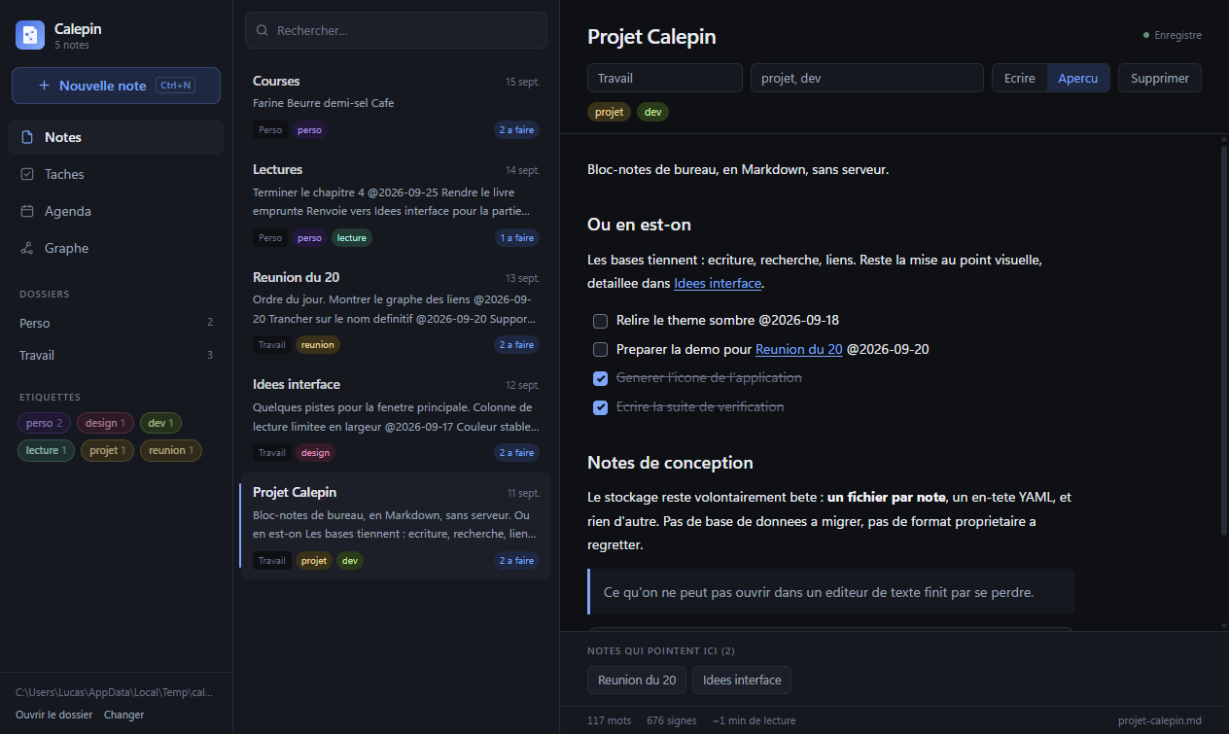Click the '117 mots' word count
This screenshot has width=1229, height=734.
tap(610, 720)
